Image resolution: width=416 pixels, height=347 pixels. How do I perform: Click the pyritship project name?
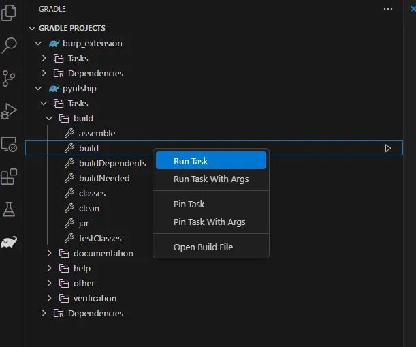(x=80, y=88)
